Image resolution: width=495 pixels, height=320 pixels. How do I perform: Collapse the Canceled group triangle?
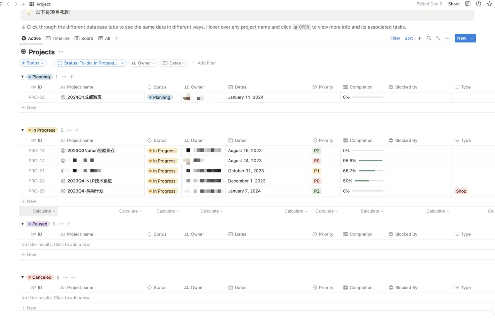tap(22, 277)
